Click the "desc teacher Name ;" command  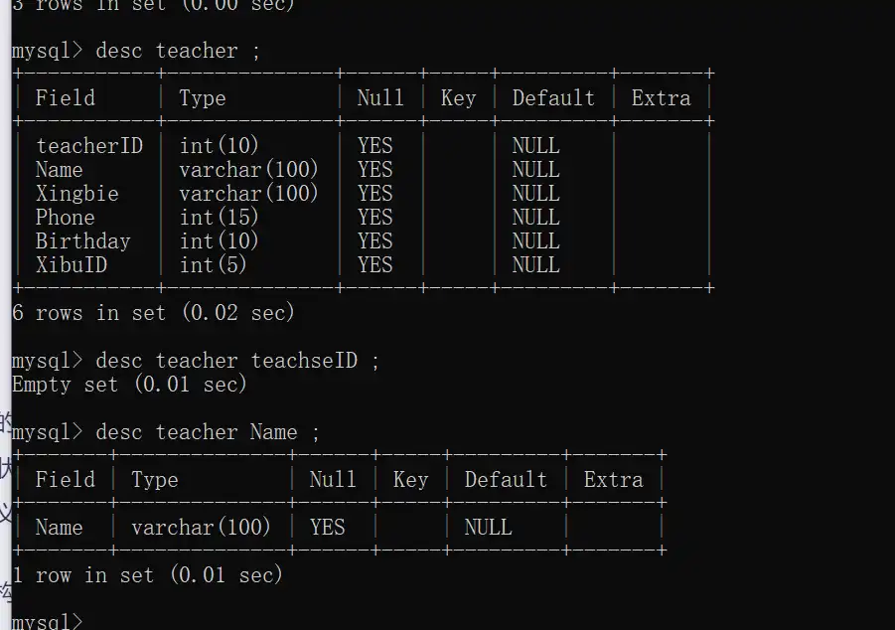pyautogui.click(x=208, y=432)
